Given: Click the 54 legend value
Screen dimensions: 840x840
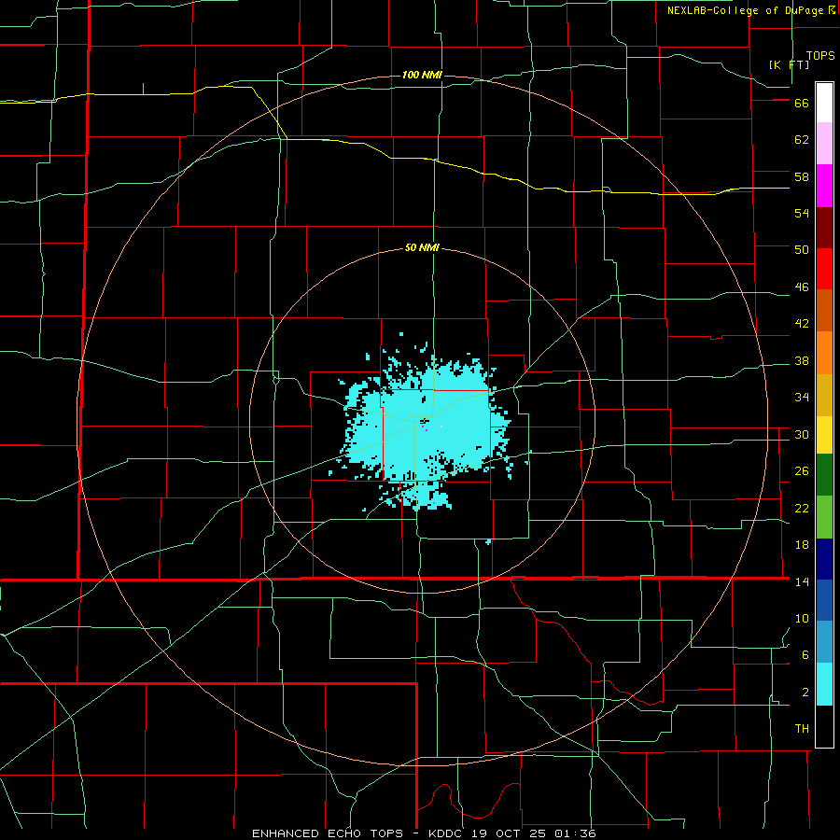Looking at the screenshot, I should pos(802,213).
